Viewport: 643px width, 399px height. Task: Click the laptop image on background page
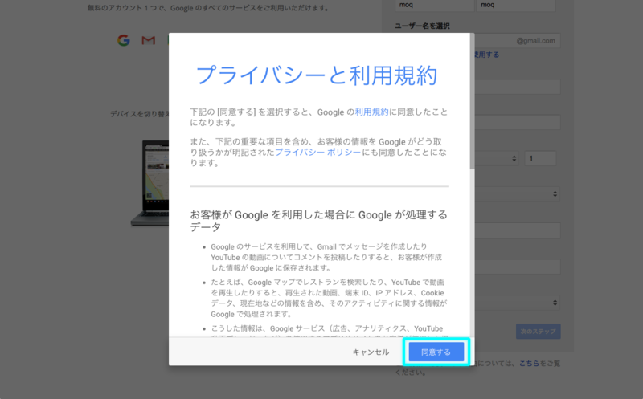[x=150, y=183]
